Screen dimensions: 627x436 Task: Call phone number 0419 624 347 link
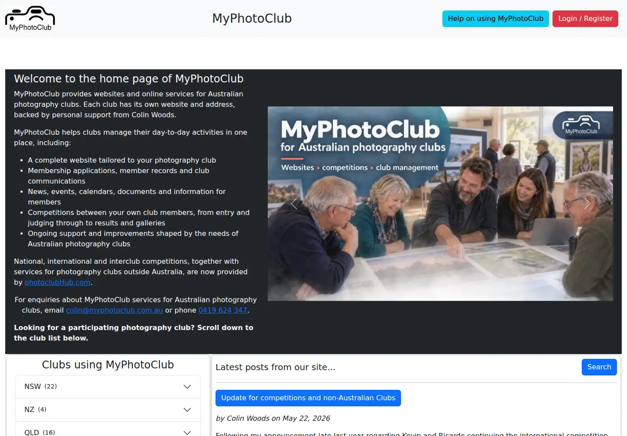(x=223, y=310)
